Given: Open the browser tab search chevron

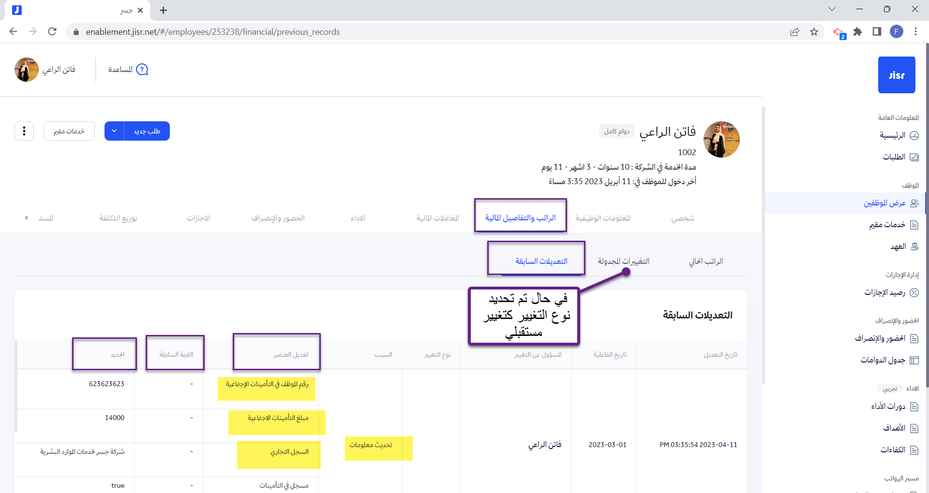Looking at the screenshot, I should (x=832, y=9).
